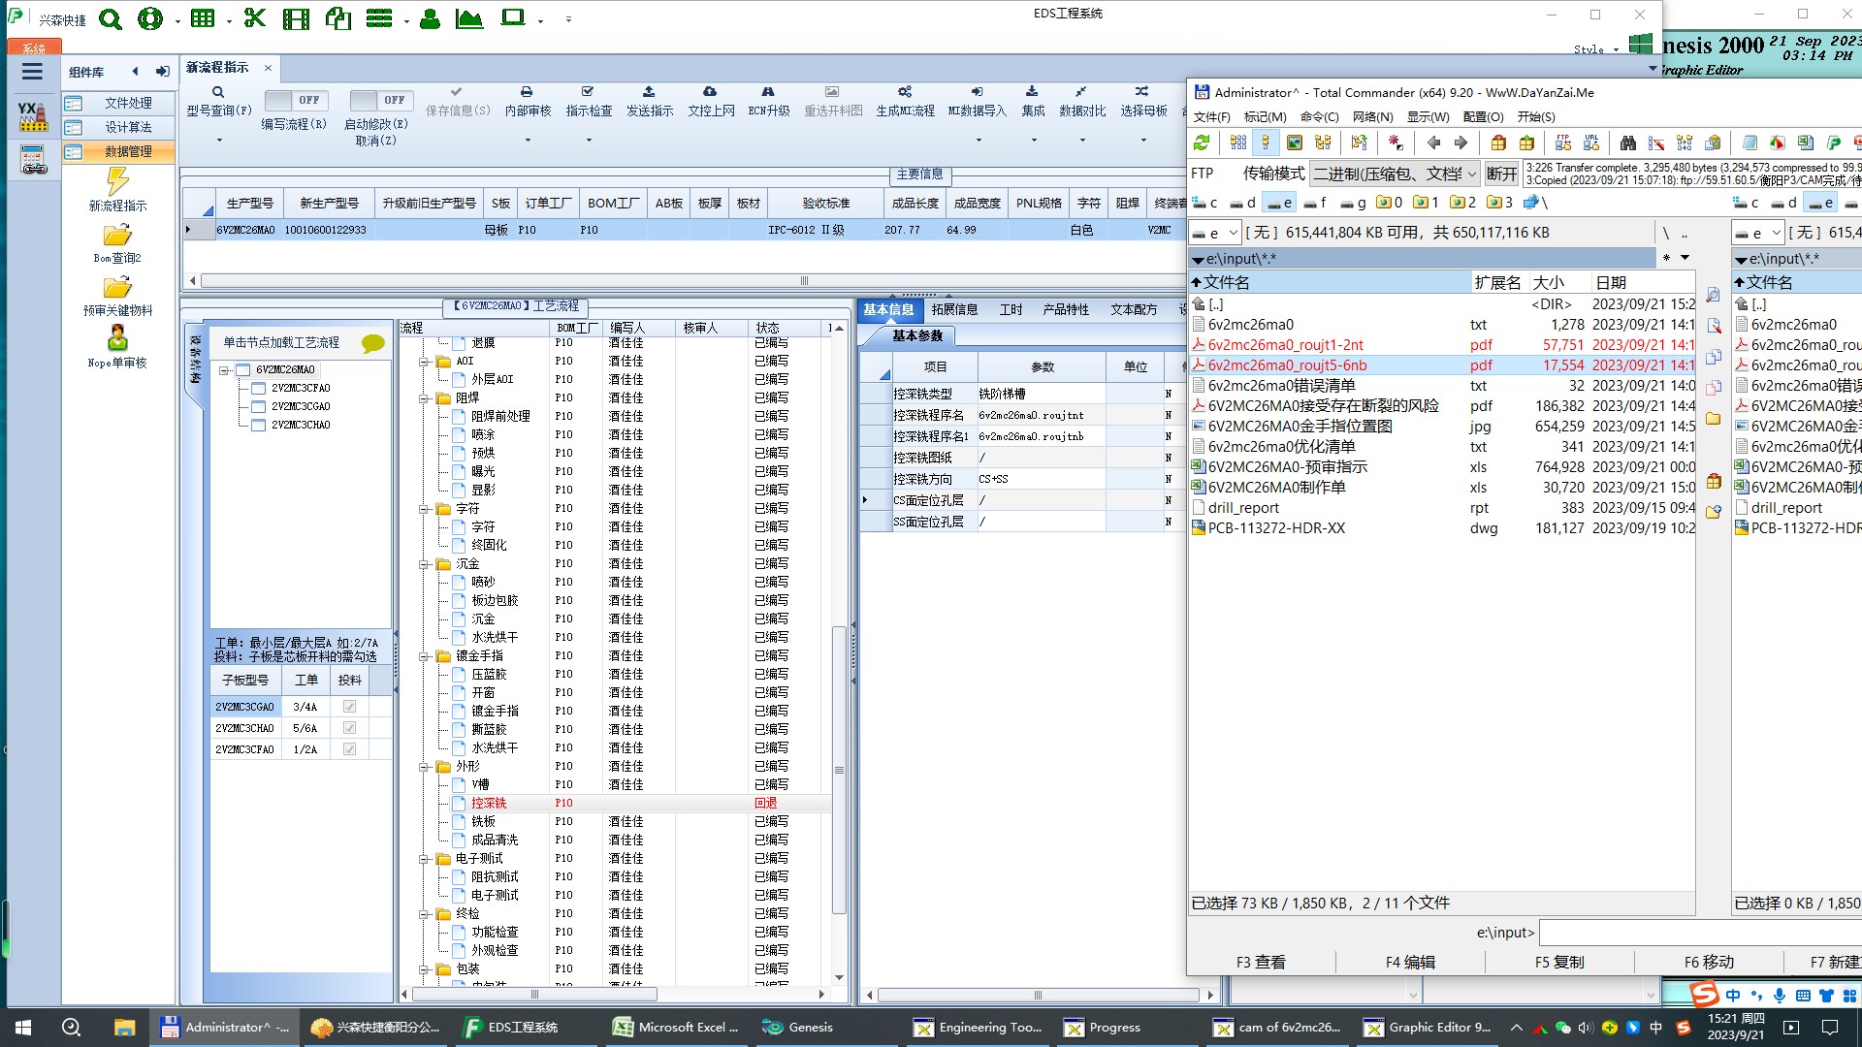1862x1047 pixels.
Task: Toggle 启动修改(E) OFF switch
Action: pyautogui.click(x=381, y=100)
